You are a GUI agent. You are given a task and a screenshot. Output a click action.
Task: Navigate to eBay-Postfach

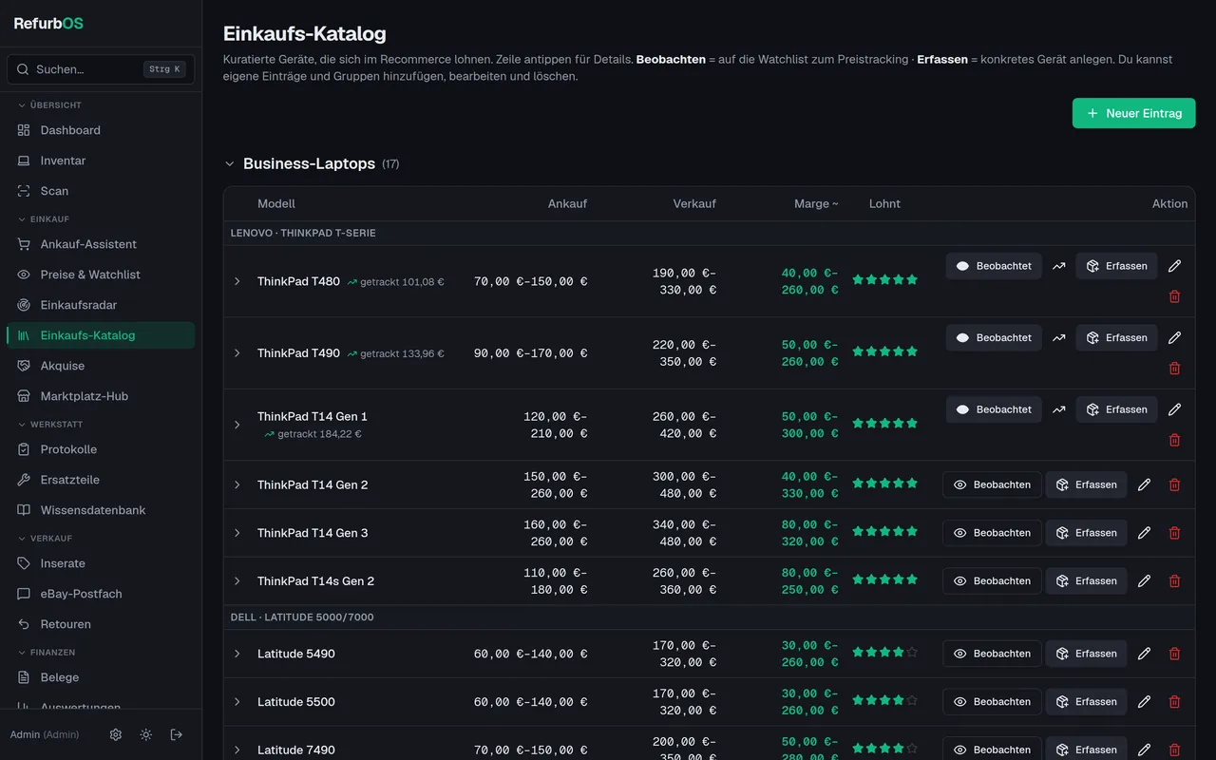101,594
